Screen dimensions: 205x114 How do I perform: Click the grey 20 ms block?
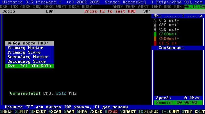click(155, 25)
